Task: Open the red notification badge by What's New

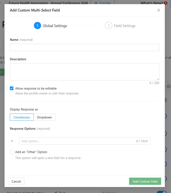Action: (x=165, y=3)
